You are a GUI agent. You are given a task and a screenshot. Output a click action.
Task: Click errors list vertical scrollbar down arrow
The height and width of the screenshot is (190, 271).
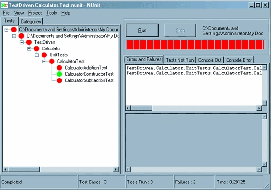(x=264, y=103)
